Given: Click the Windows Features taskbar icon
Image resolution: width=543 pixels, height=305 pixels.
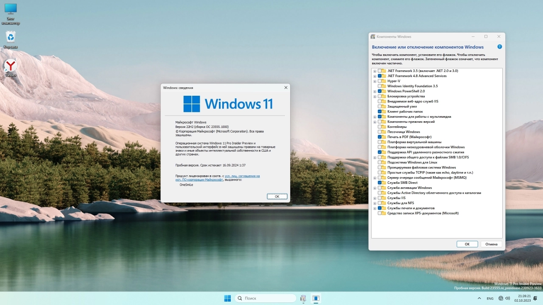Looking at the screenshot, I should pos(303,298).
